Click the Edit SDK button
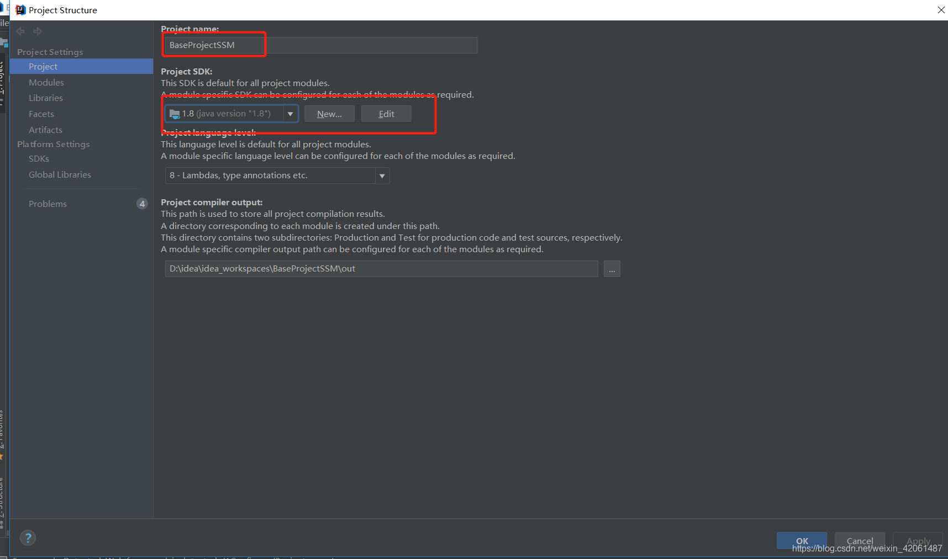 [386, 114]
